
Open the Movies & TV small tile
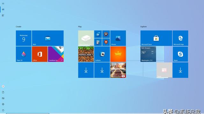click(x=98, y=34)
